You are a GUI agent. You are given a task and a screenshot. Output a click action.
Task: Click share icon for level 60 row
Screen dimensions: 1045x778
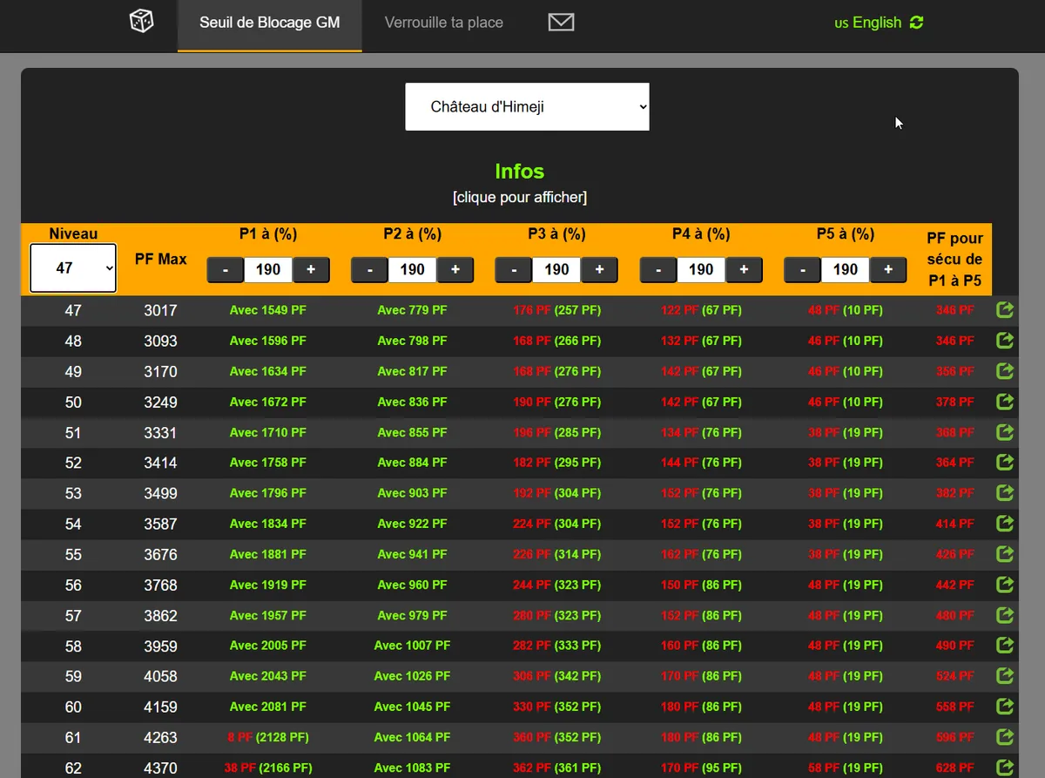[1004, 707]
